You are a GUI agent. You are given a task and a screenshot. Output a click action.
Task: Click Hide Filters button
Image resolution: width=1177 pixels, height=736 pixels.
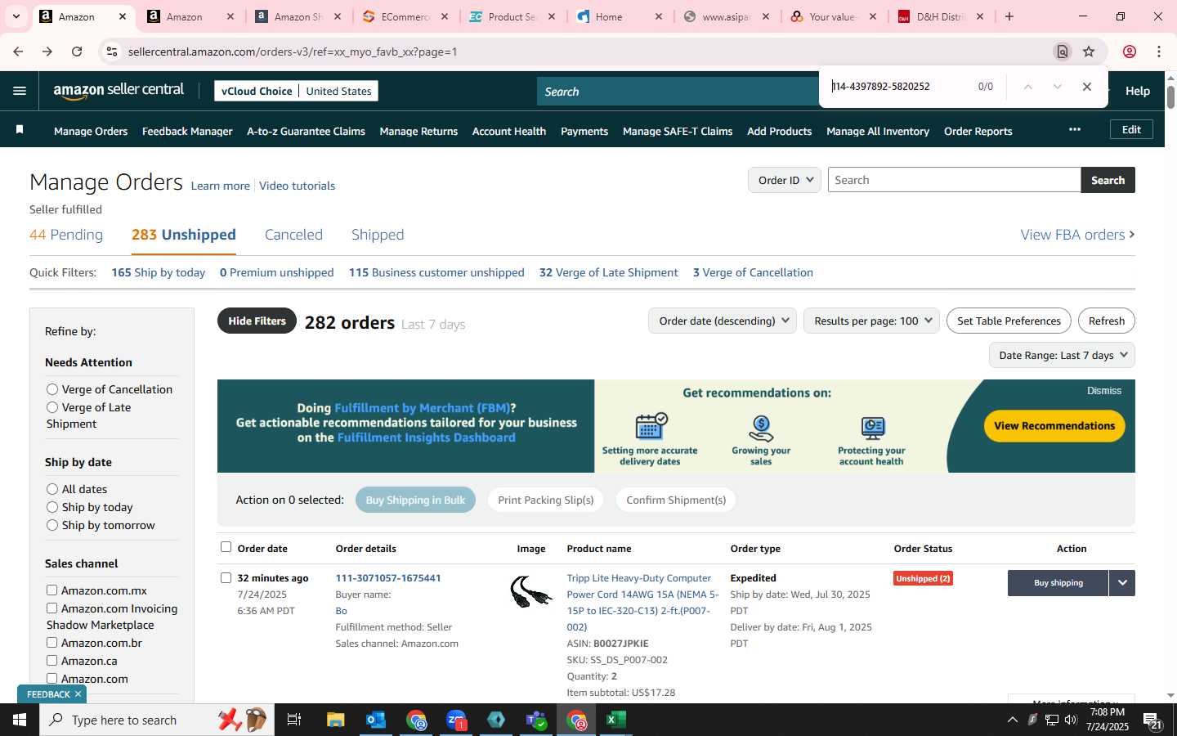(257, 321)
